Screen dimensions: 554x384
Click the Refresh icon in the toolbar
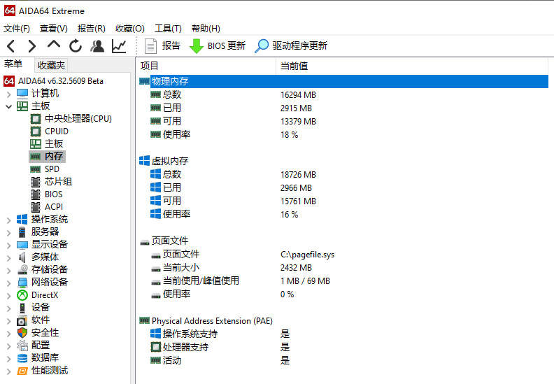click(76, 46)
